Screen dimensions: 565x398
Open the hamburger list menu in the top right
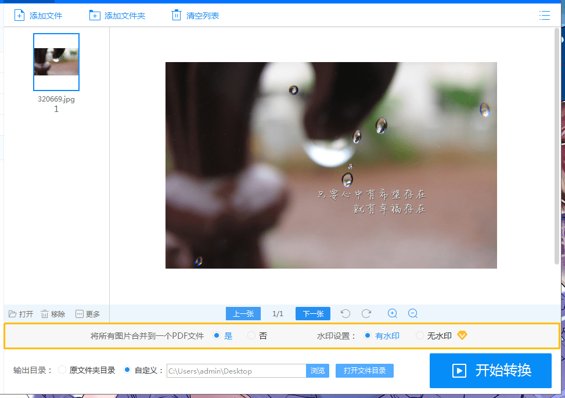click(x=545, y=15)
